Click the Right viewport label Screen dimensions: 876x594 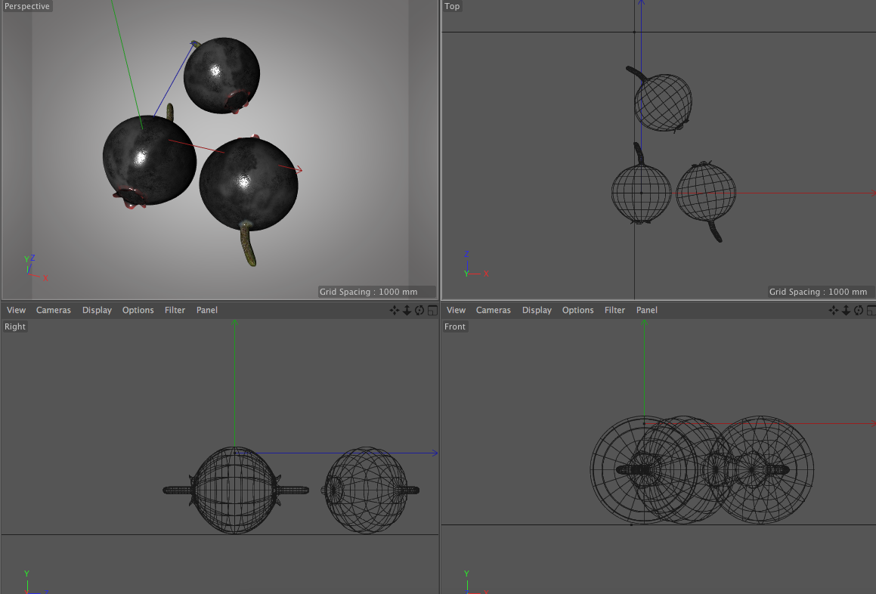[x=15, y=327]
